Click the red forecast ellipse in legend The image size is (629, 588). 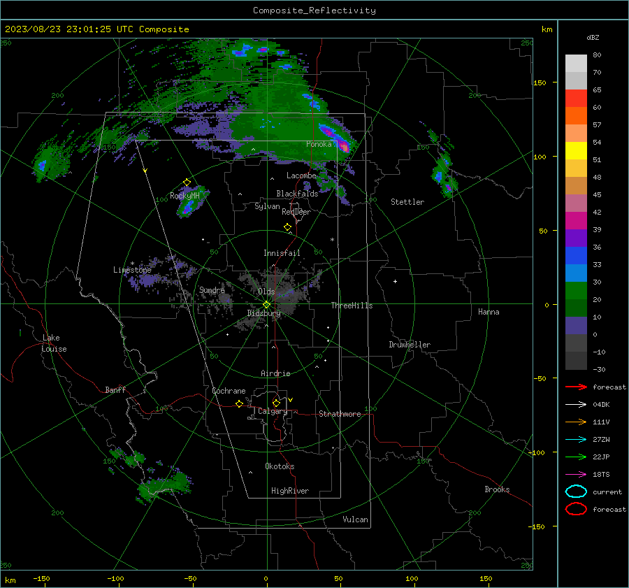pyautogui.click(x=576, y=509)
